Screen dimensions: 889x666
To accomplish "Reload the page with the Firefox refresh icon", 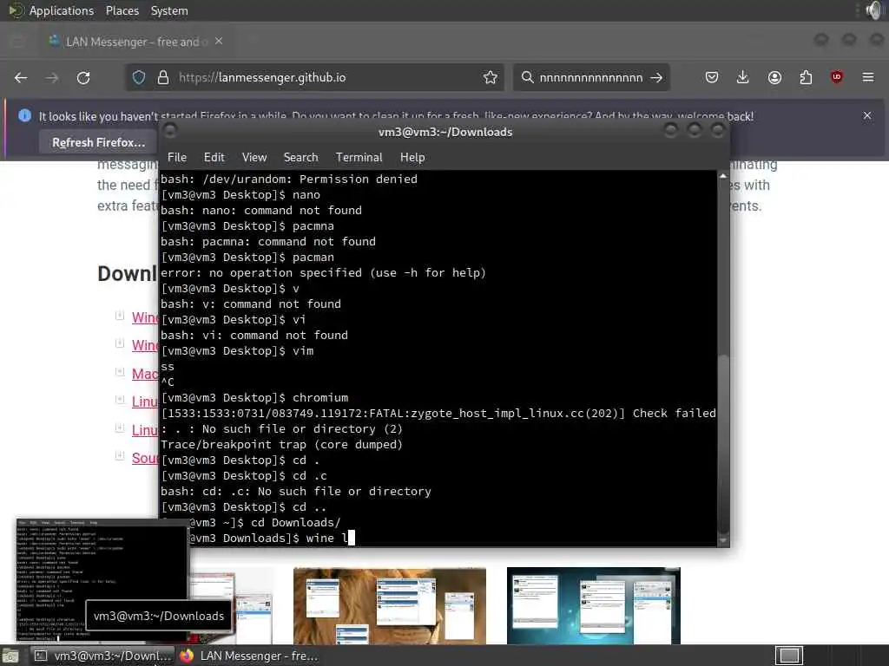I will pos(83,77).
